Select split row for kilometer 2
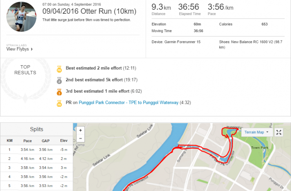291x191 pixels. (37, 159)
